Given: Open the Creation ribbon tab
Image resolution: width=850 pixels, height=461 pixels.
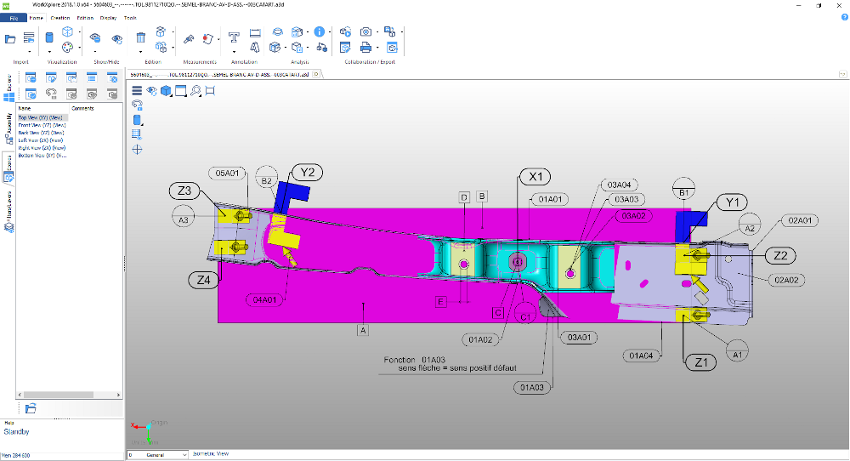Looking at the screenshot, I should click(60, 18).
